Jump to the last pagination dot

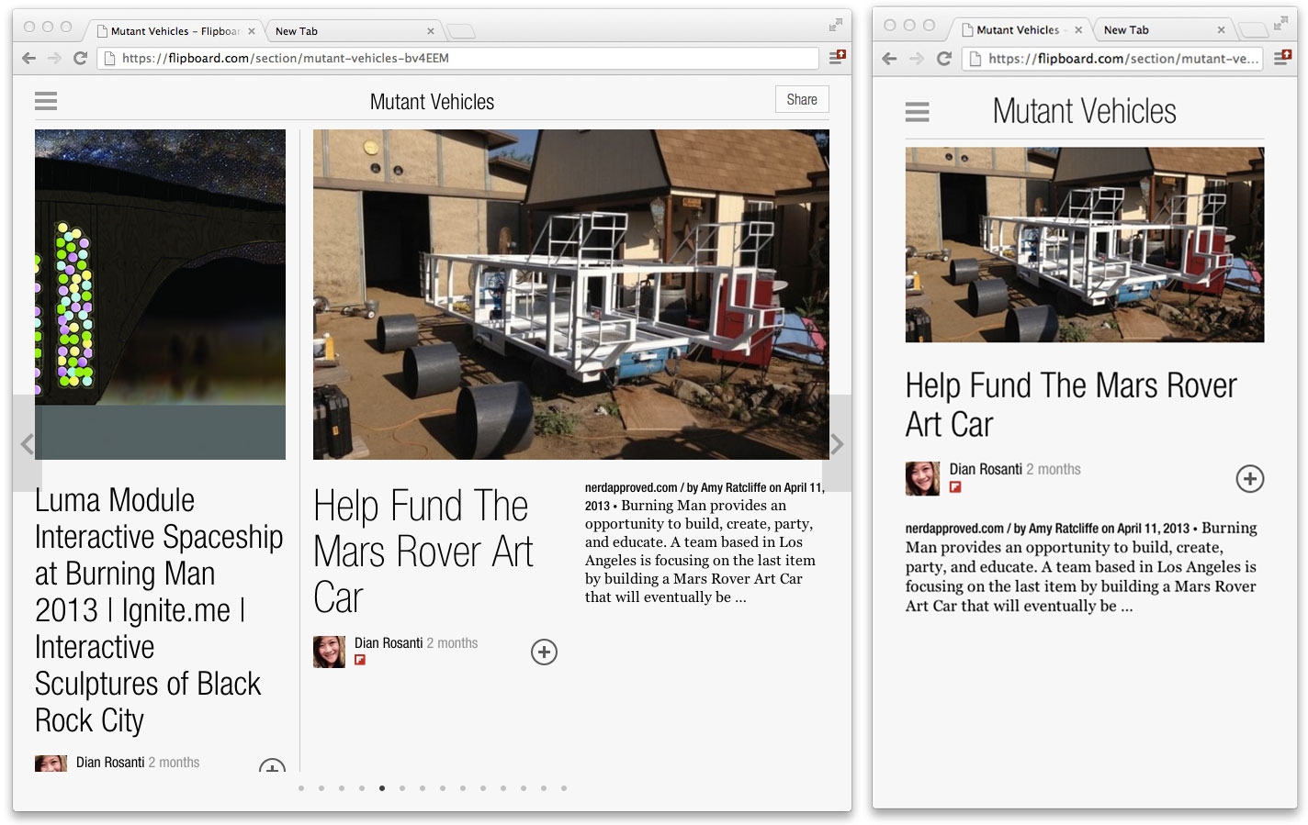(564, 788)
